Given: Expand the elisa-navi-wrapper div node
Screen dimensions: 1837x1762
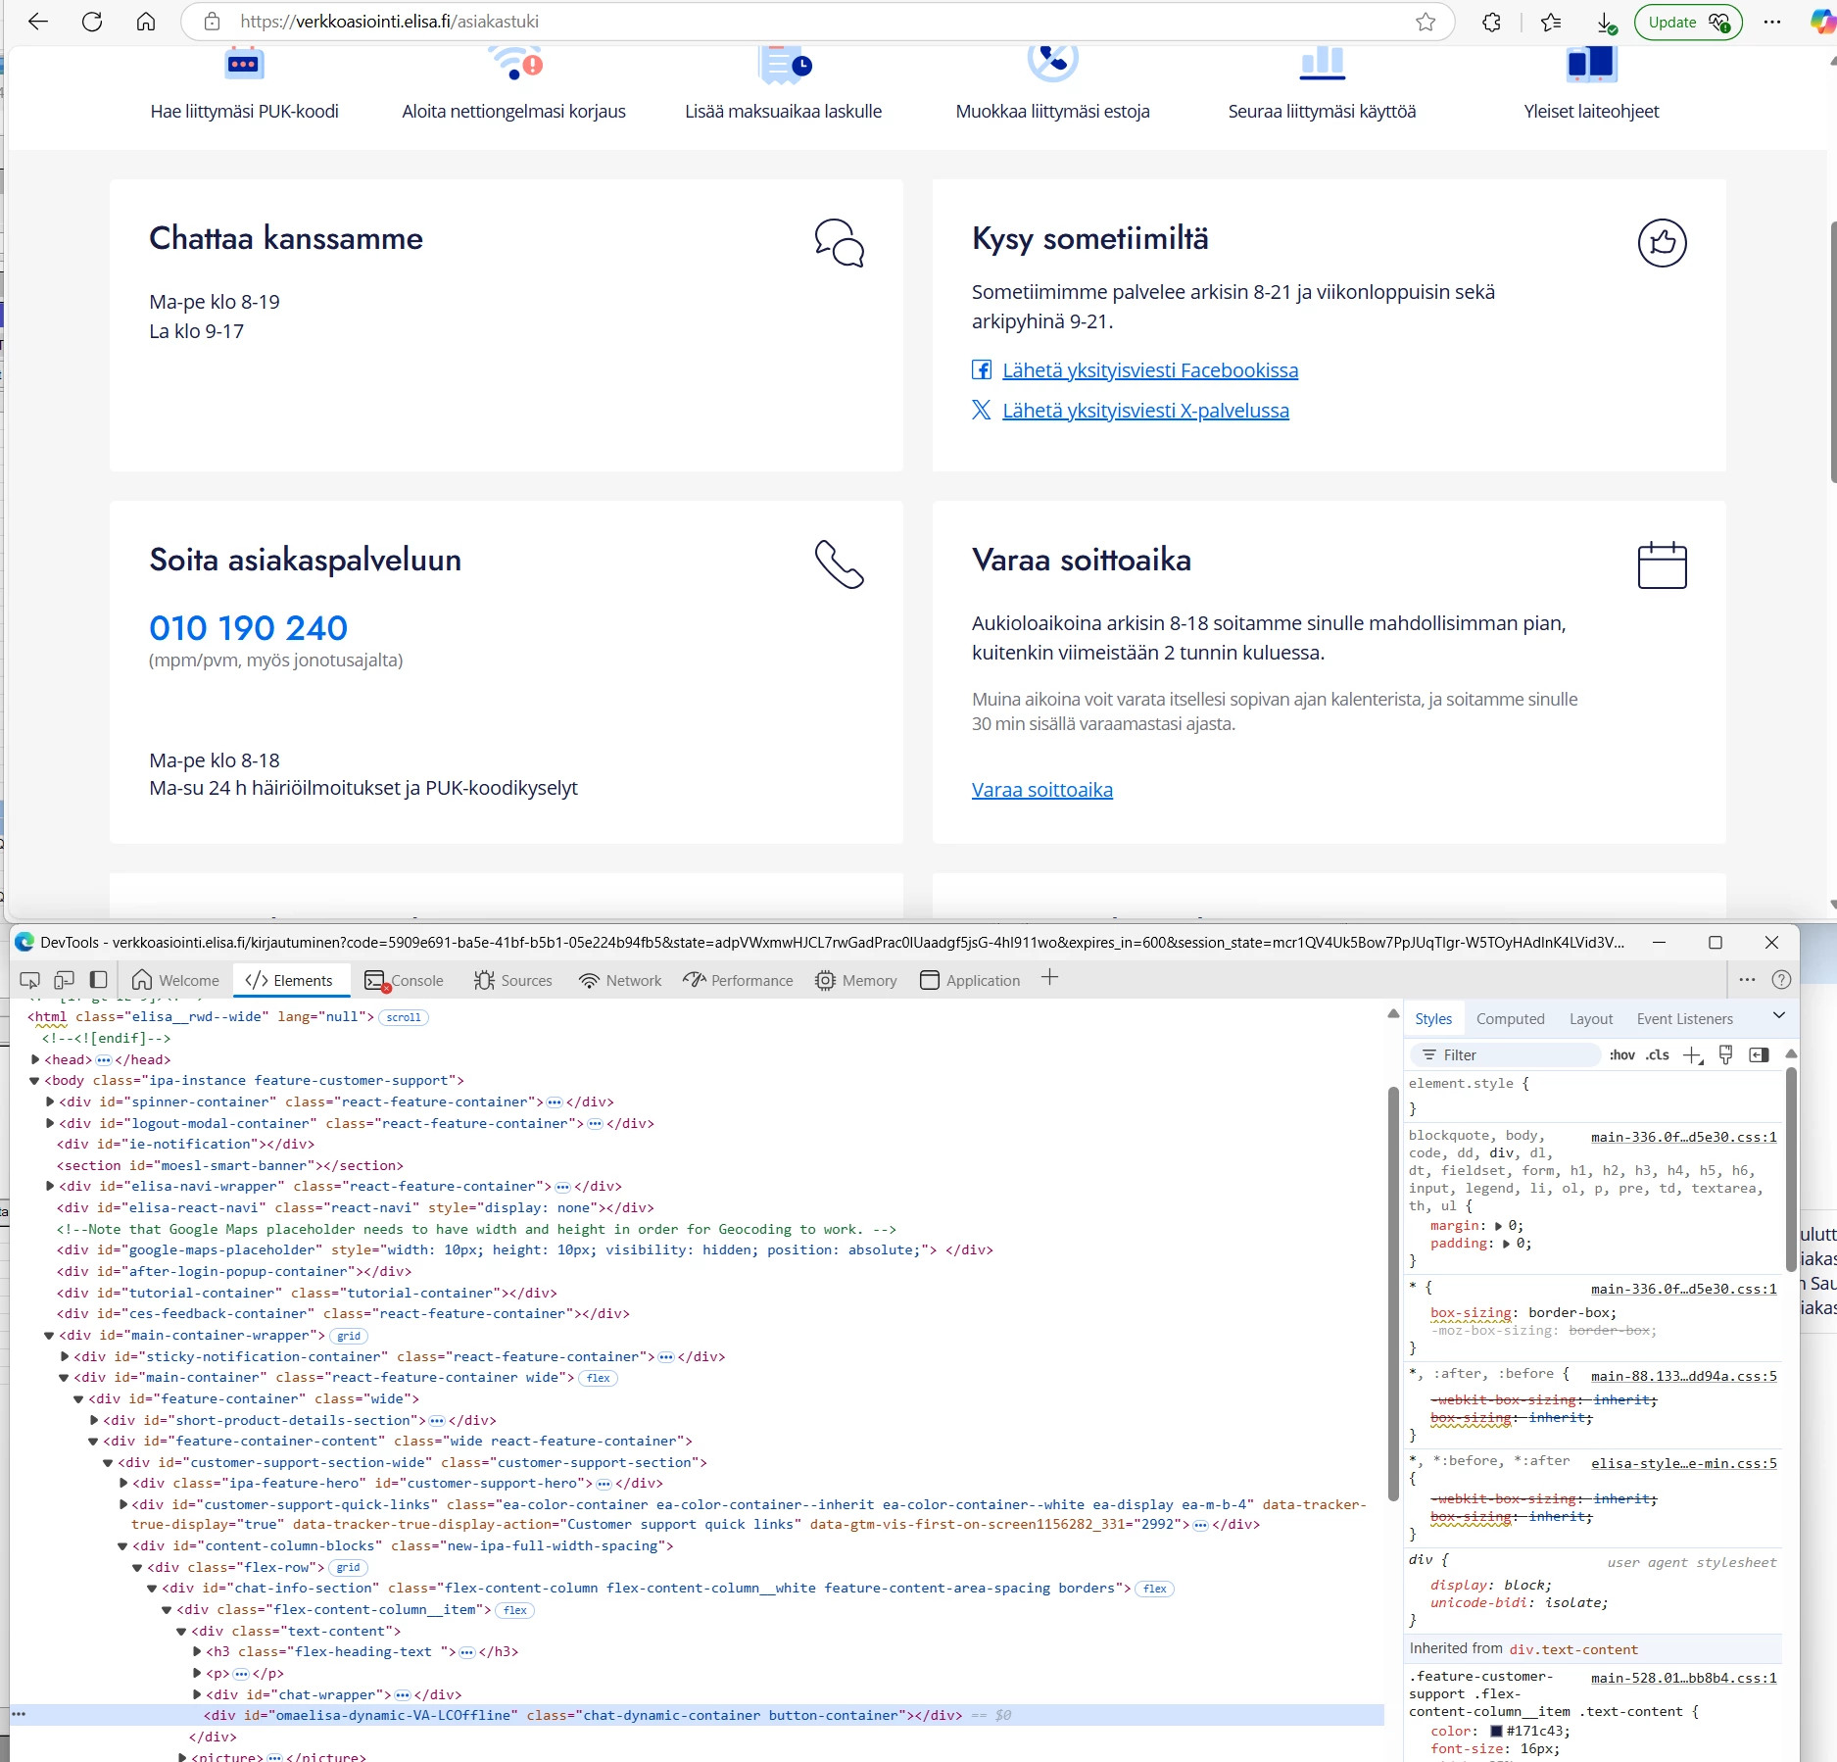Looking at the screenshot, I should [x=50, y=1186].
